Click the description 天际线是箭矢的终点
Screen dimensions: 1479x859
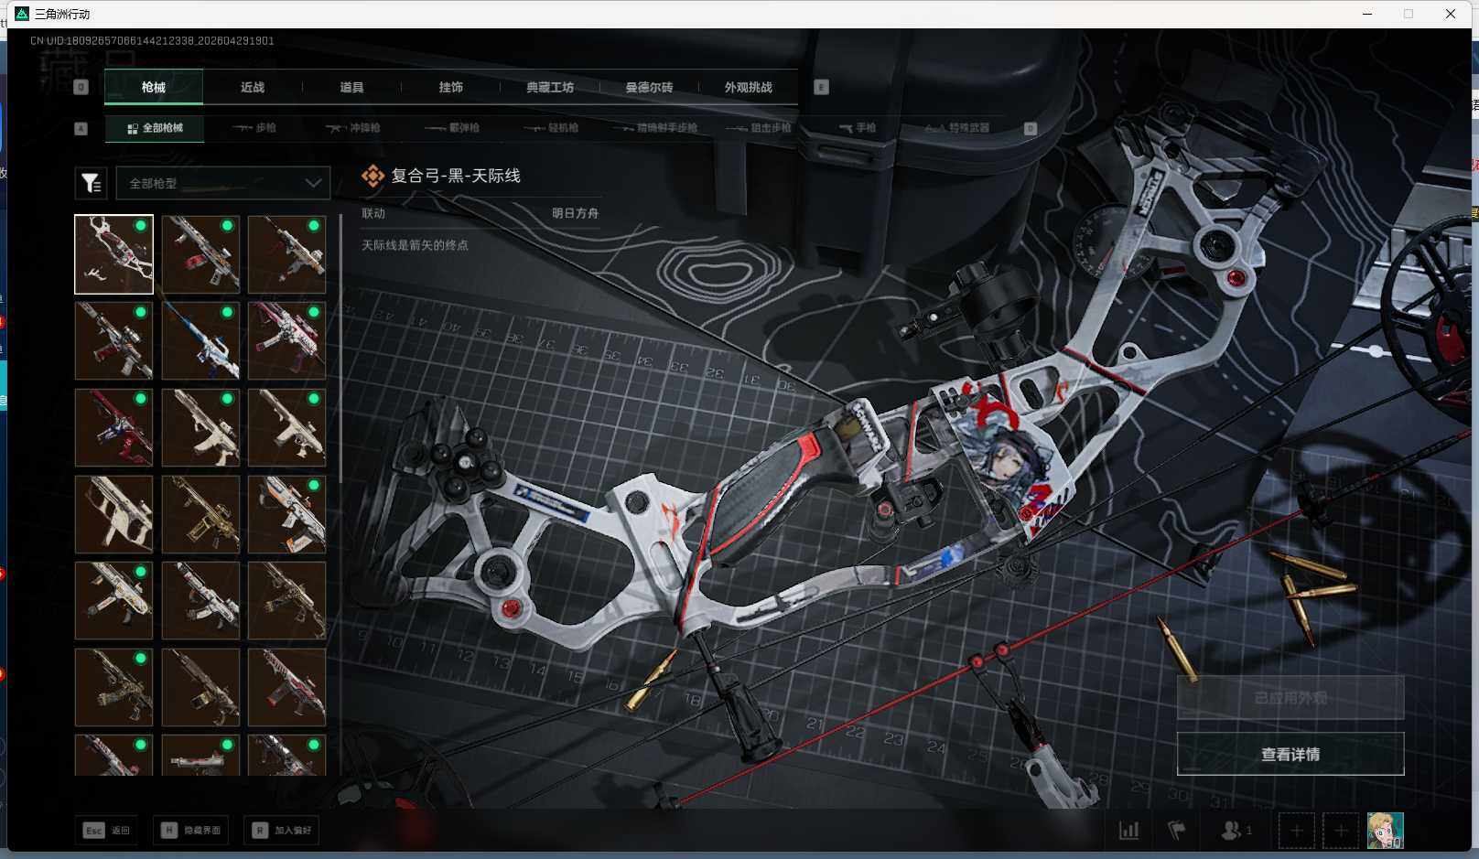[x=415, y=245]
